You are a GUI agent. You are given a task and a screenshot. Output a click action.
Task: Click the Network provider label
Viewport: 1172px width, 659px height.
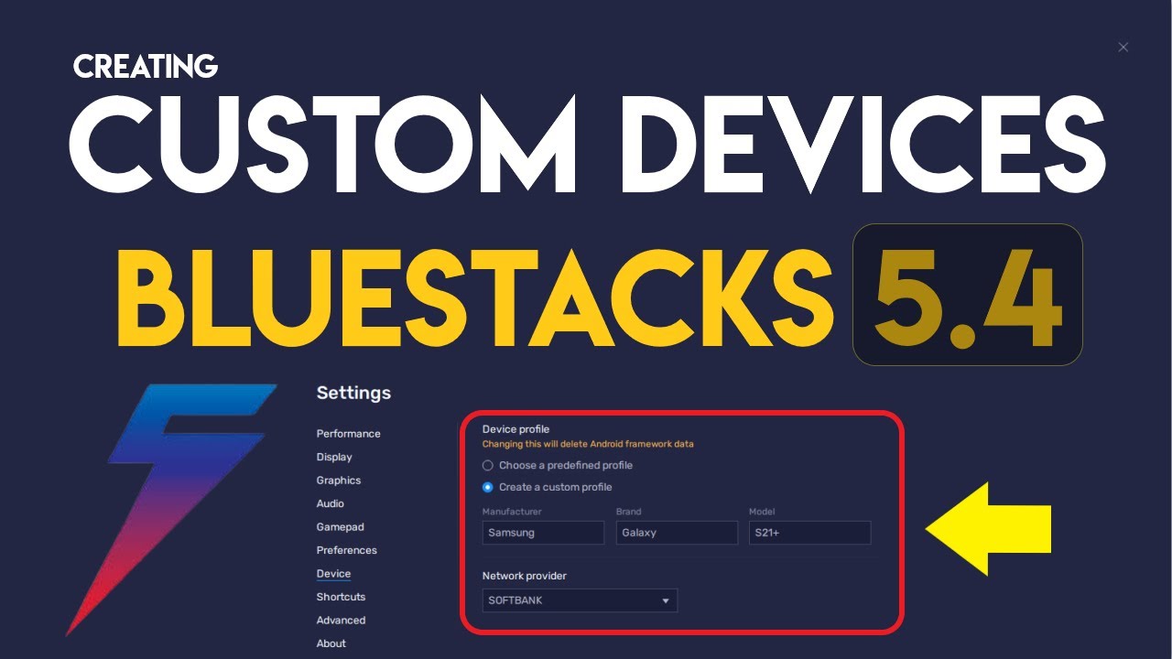pyautogui.click(x=525, y=576)
